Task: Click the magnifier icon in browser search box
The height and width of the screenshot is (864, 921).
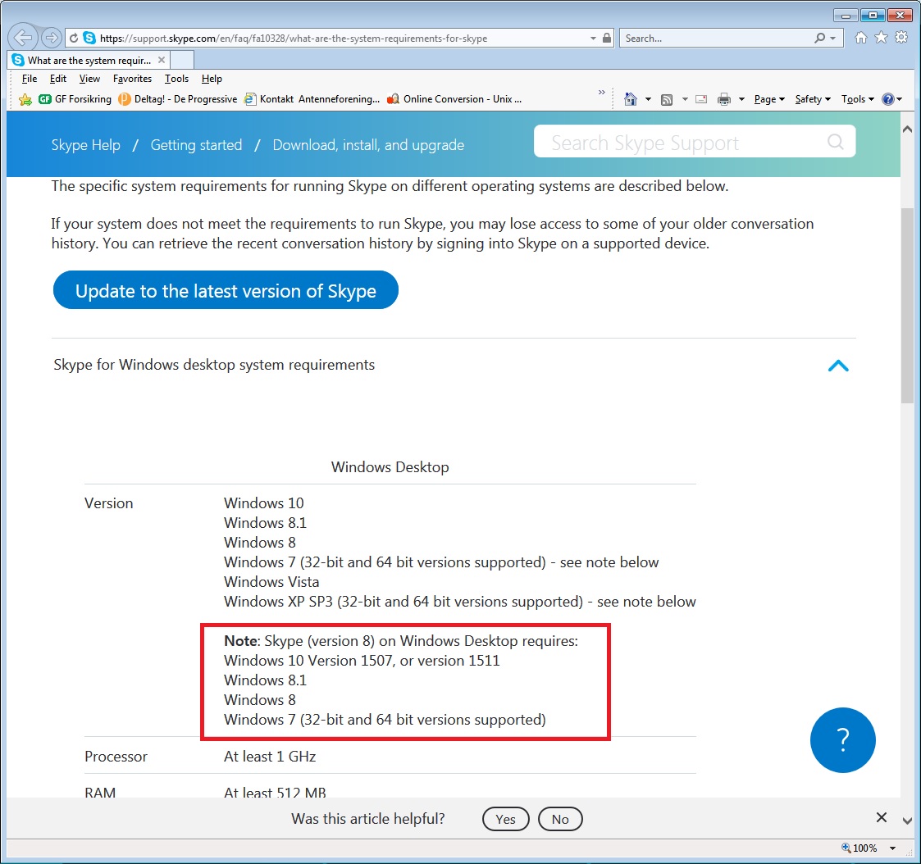Action: point(819,39)
